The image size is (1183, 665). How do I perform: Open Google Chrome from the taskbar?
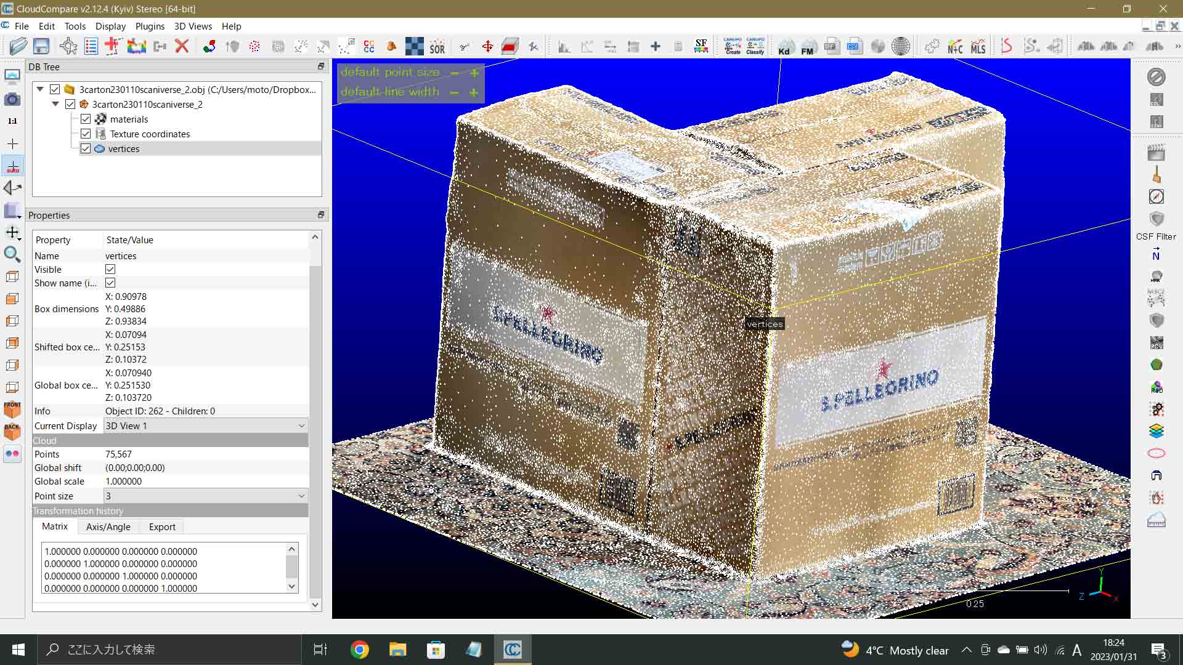(359, 649)
